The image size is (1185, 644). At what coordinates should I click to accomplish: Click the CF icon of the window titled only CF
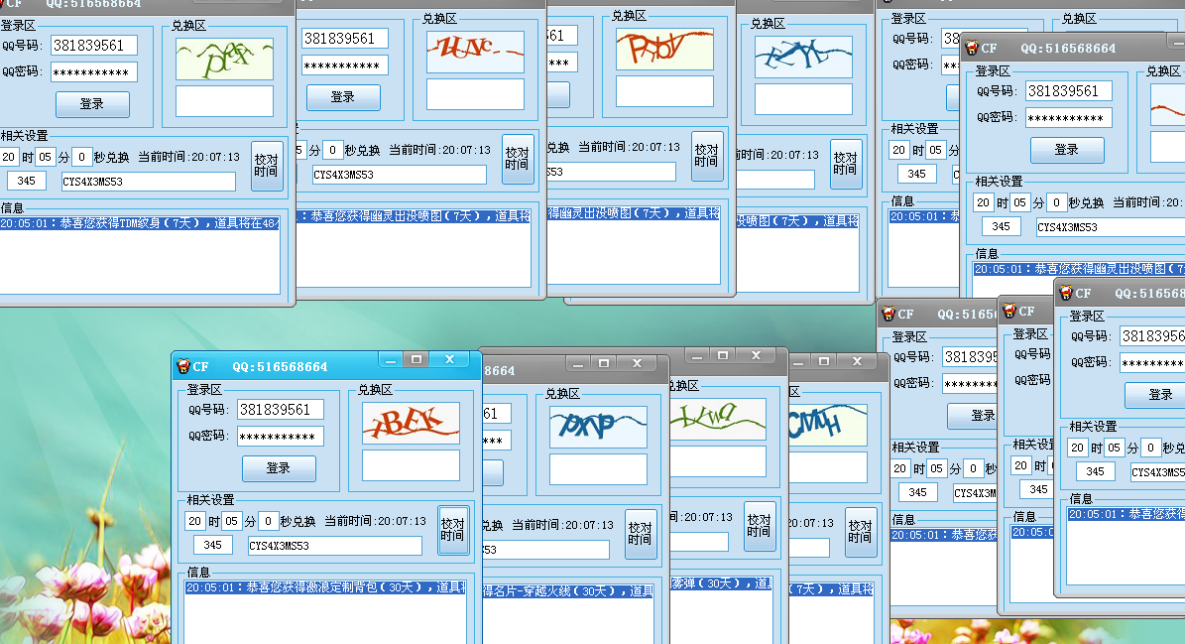pos(1008,311)
